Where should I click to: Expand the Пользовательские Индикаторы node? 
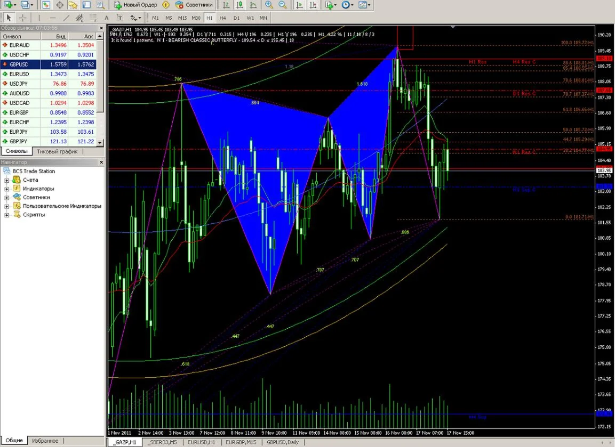click(7, 206)
